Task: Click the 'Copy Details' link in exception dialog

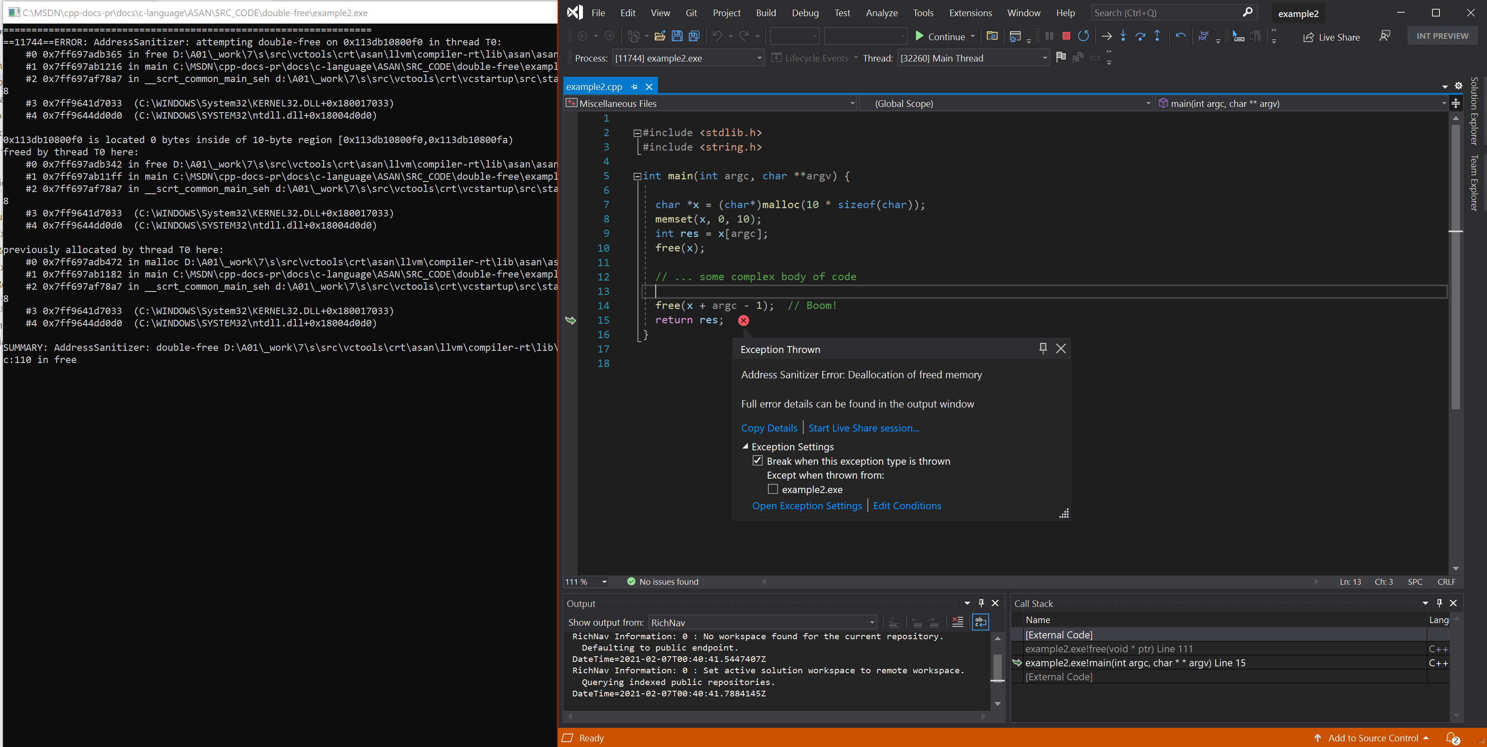Action: (768, 427)
